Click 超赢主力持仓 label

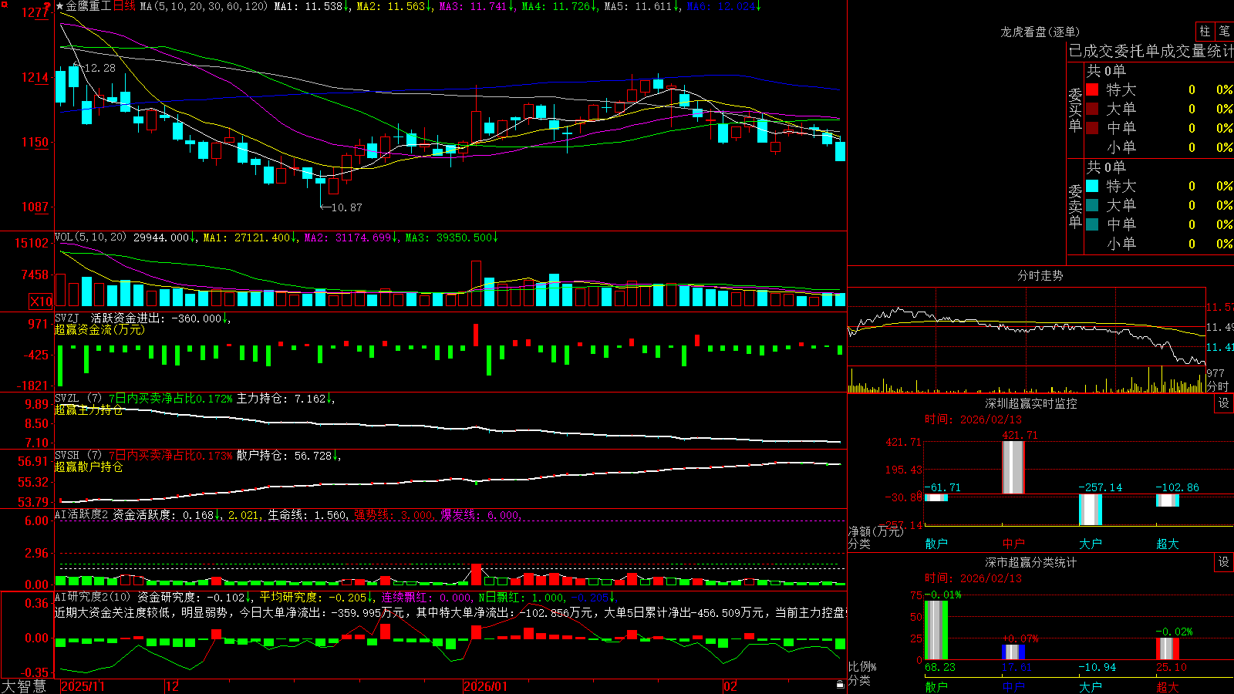point(89,409)
